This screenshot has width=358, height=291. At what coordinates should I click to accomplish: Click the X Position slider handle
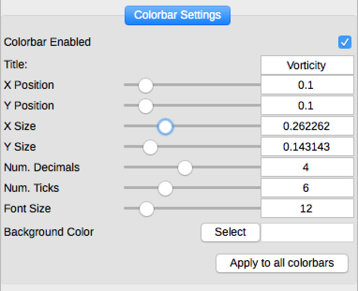coord(146,85)
